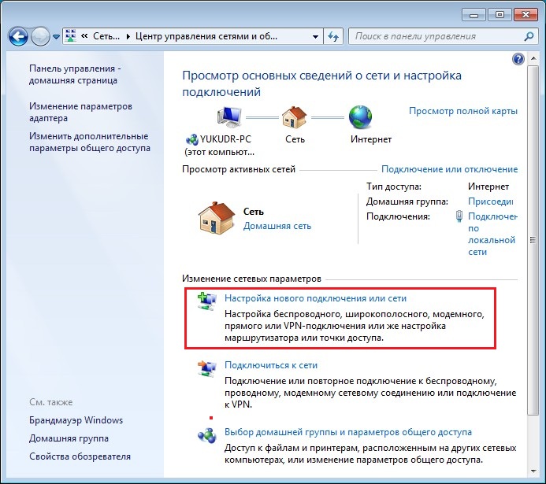Open "Просмотр полной карты" link

click(x=463, y=111)
